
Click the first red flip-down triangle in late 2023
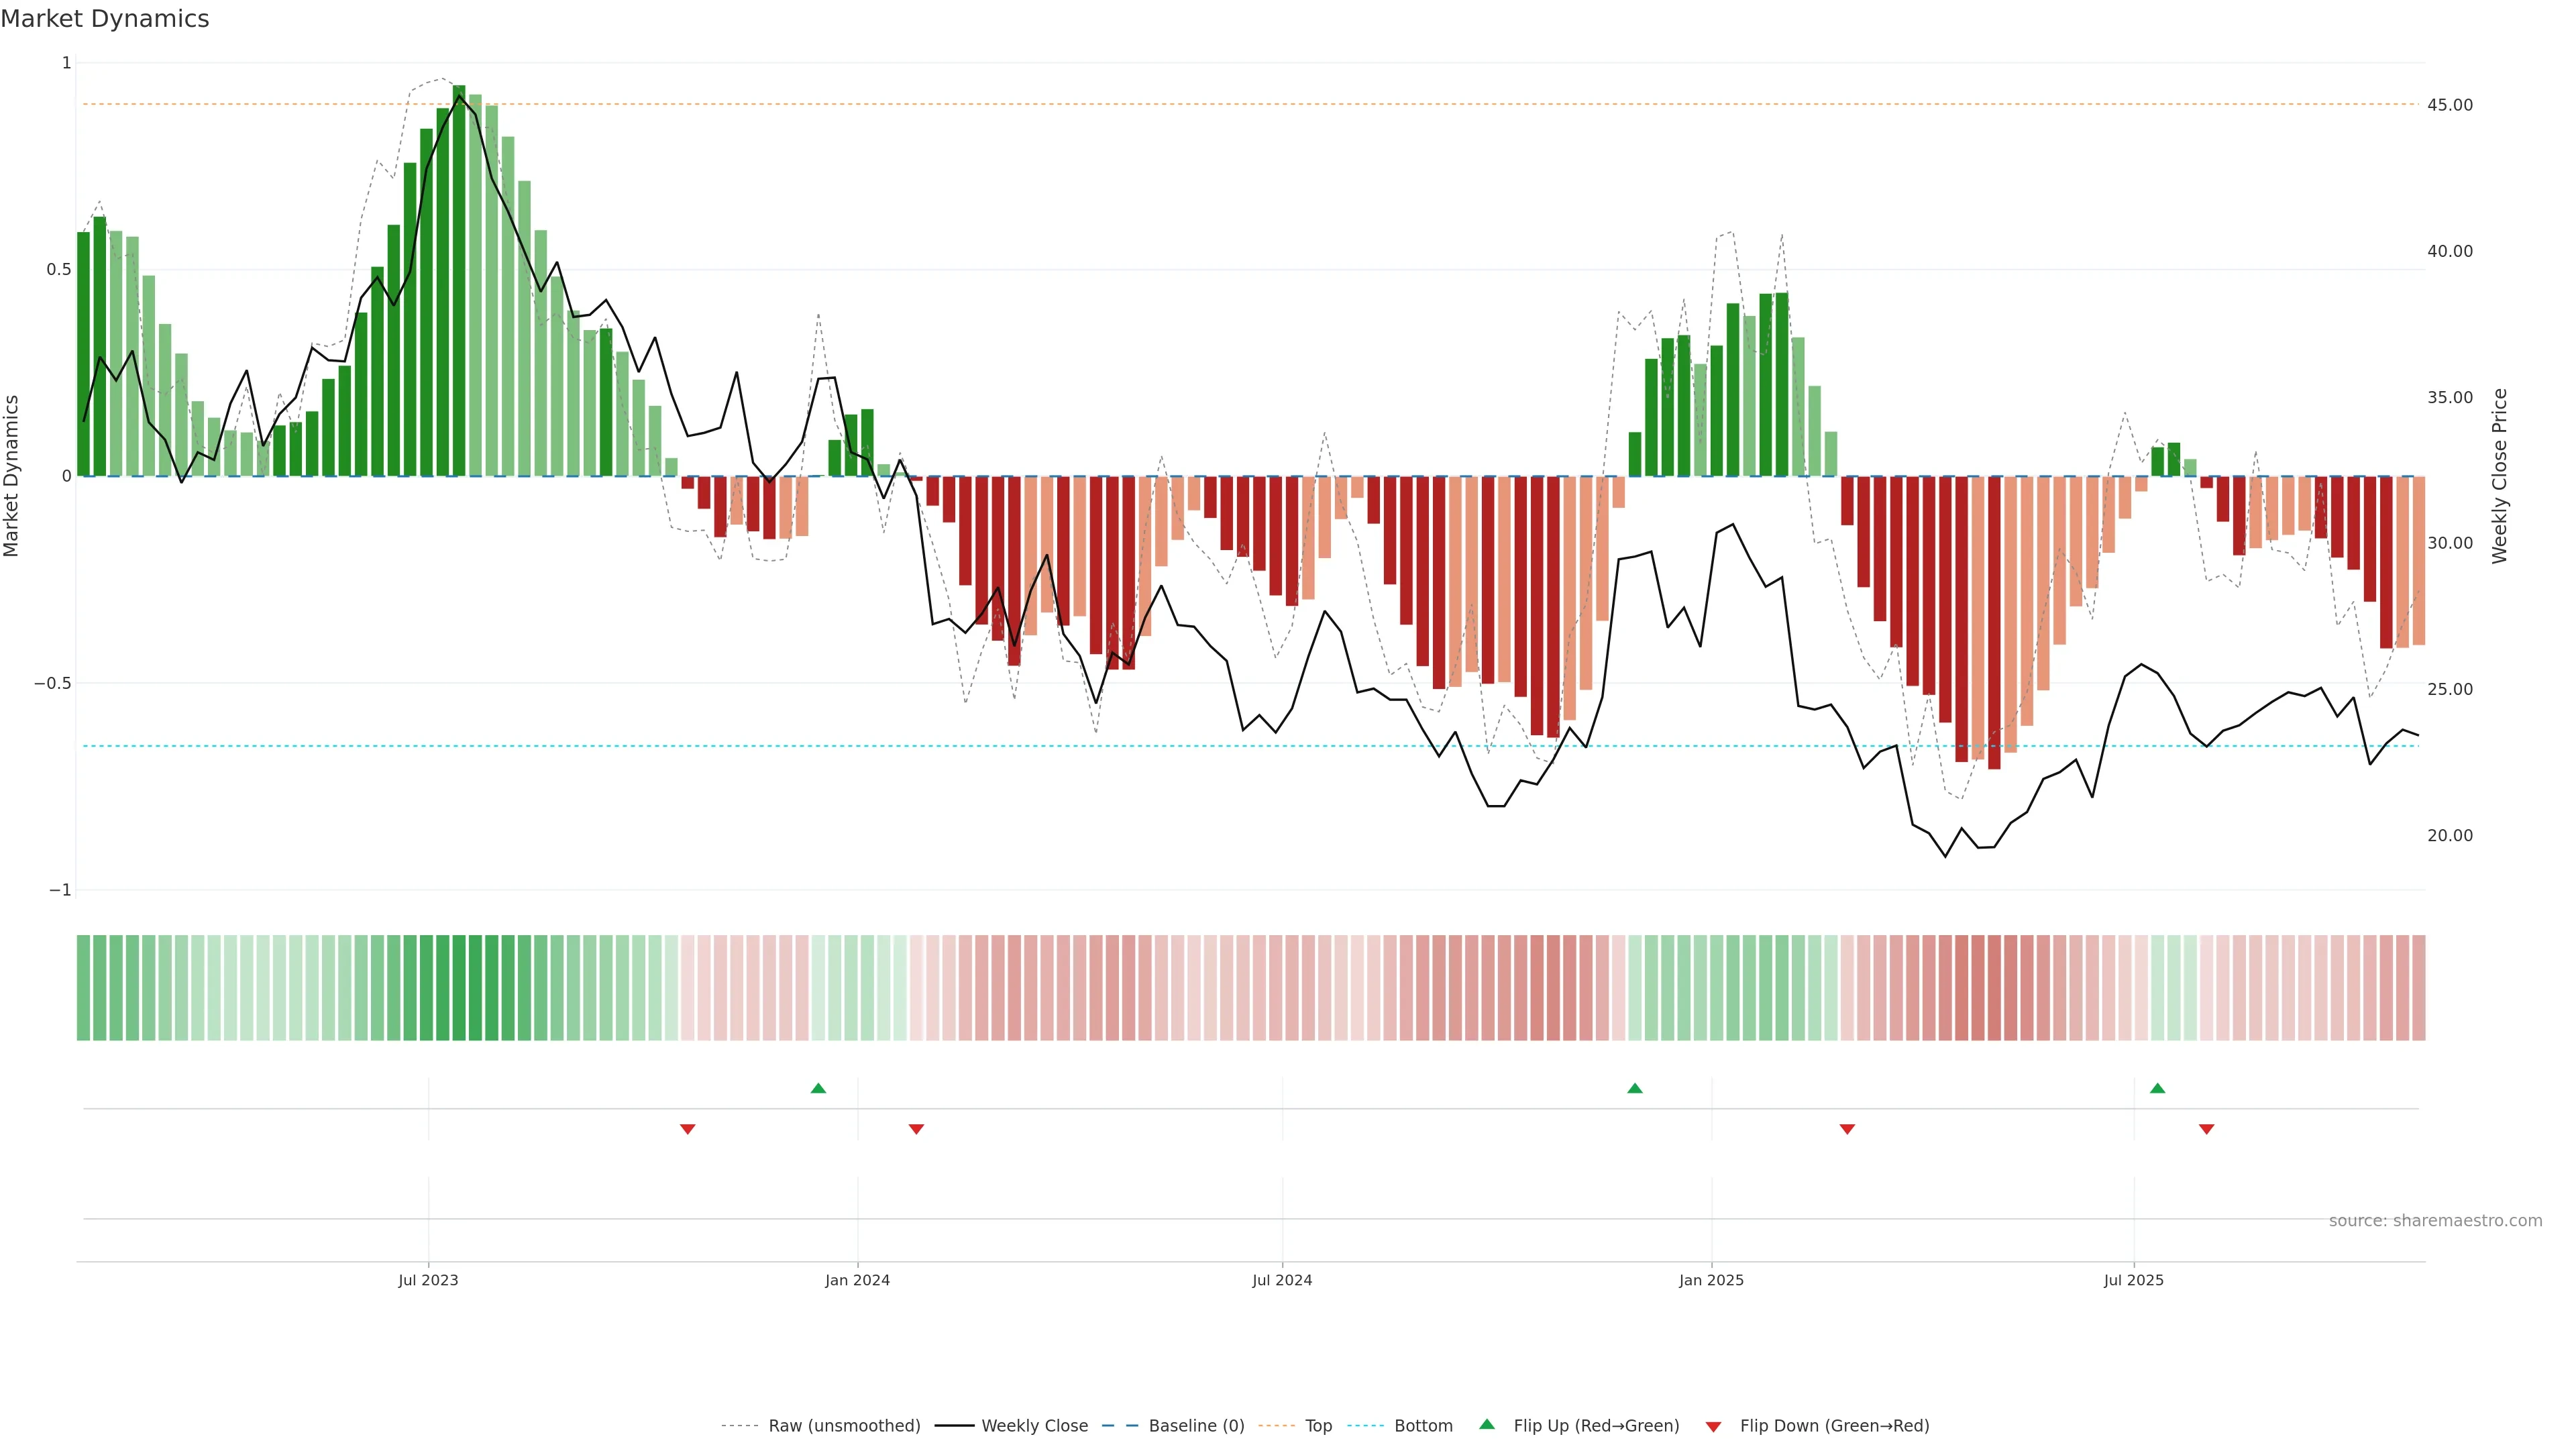coord(687,1129)
